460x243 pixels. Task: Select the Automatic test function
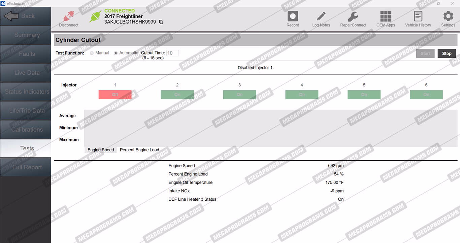point(116,53)
